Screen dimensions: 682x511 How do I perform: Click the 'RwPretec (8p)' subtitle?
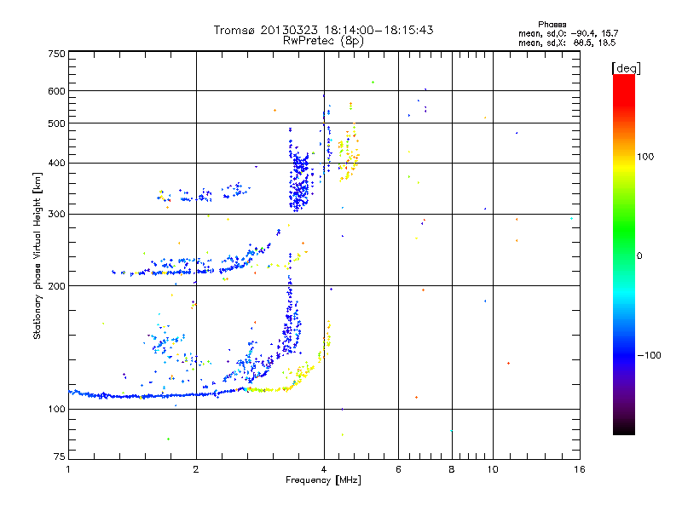tap(323, 41)
